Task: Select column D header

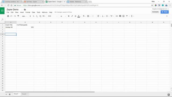Action: tap(51, 22)
